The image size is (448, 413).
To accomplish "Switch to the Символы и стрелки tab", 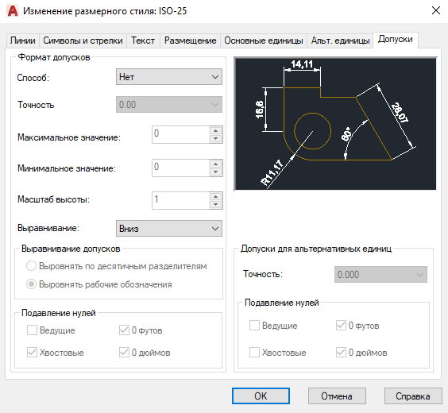I will click(x=83, y=41).
